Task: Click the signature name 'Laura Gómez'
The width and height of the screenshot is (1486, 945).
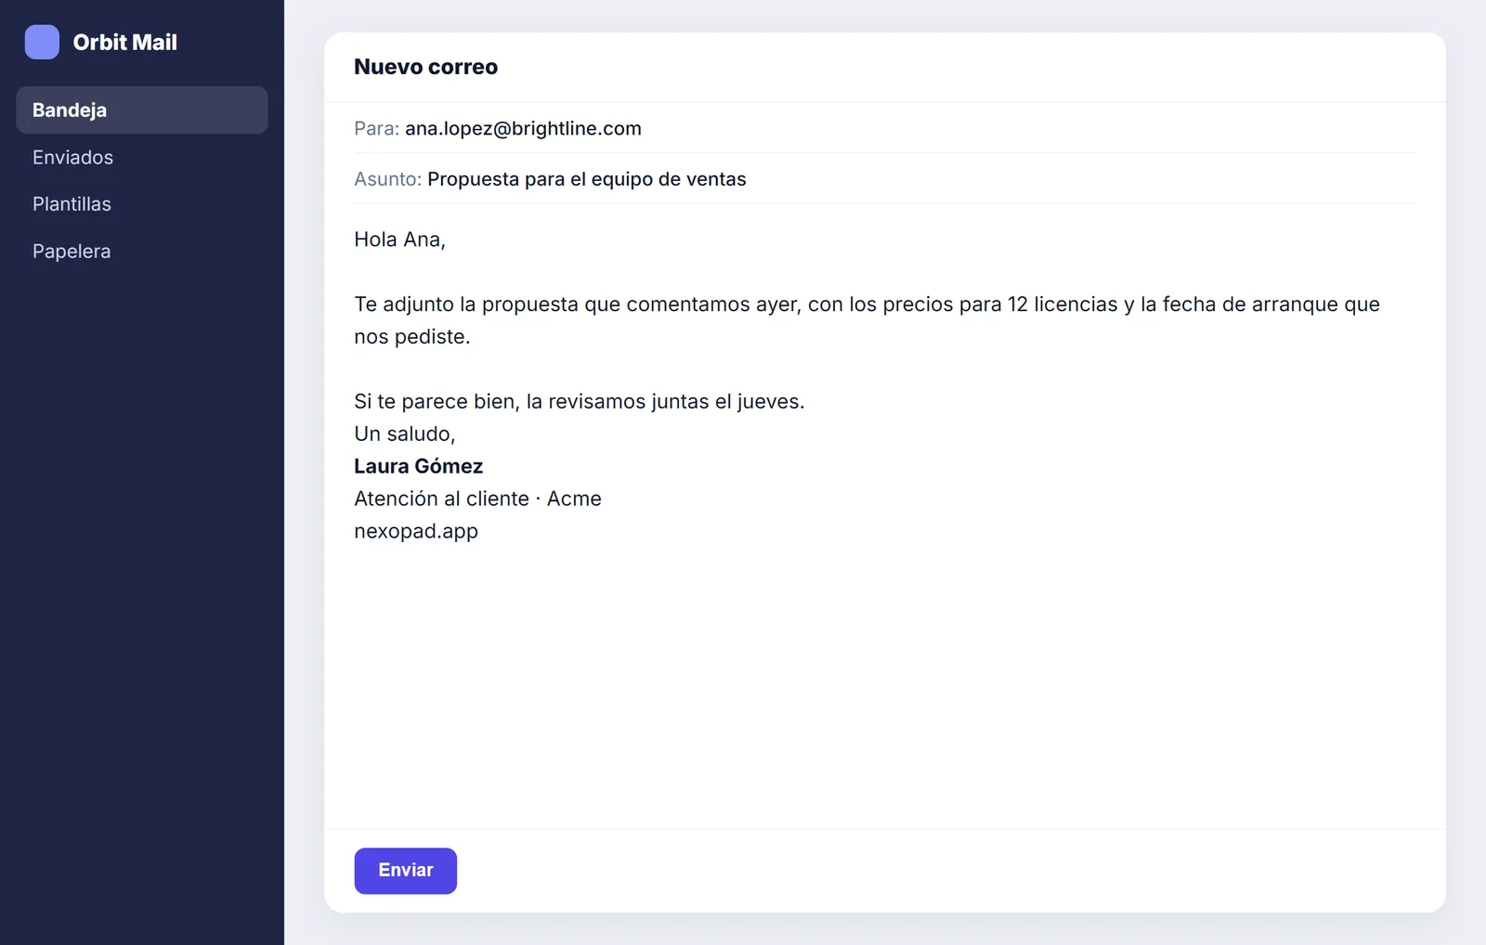Action: [x=419, y=466]
